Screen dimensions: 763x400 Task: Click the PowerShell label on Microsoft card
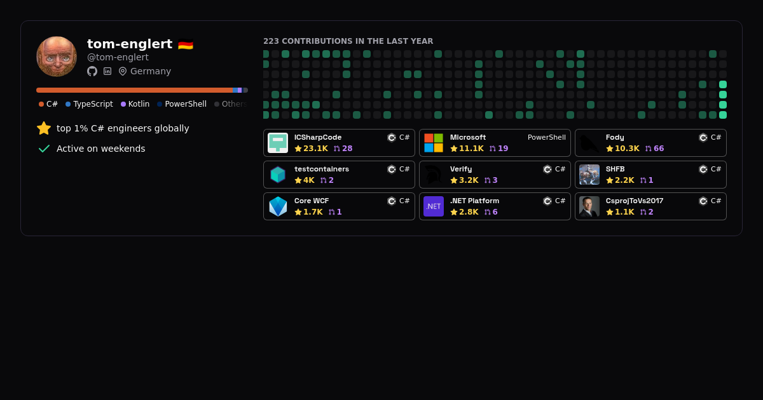click(x=547, y=137)
